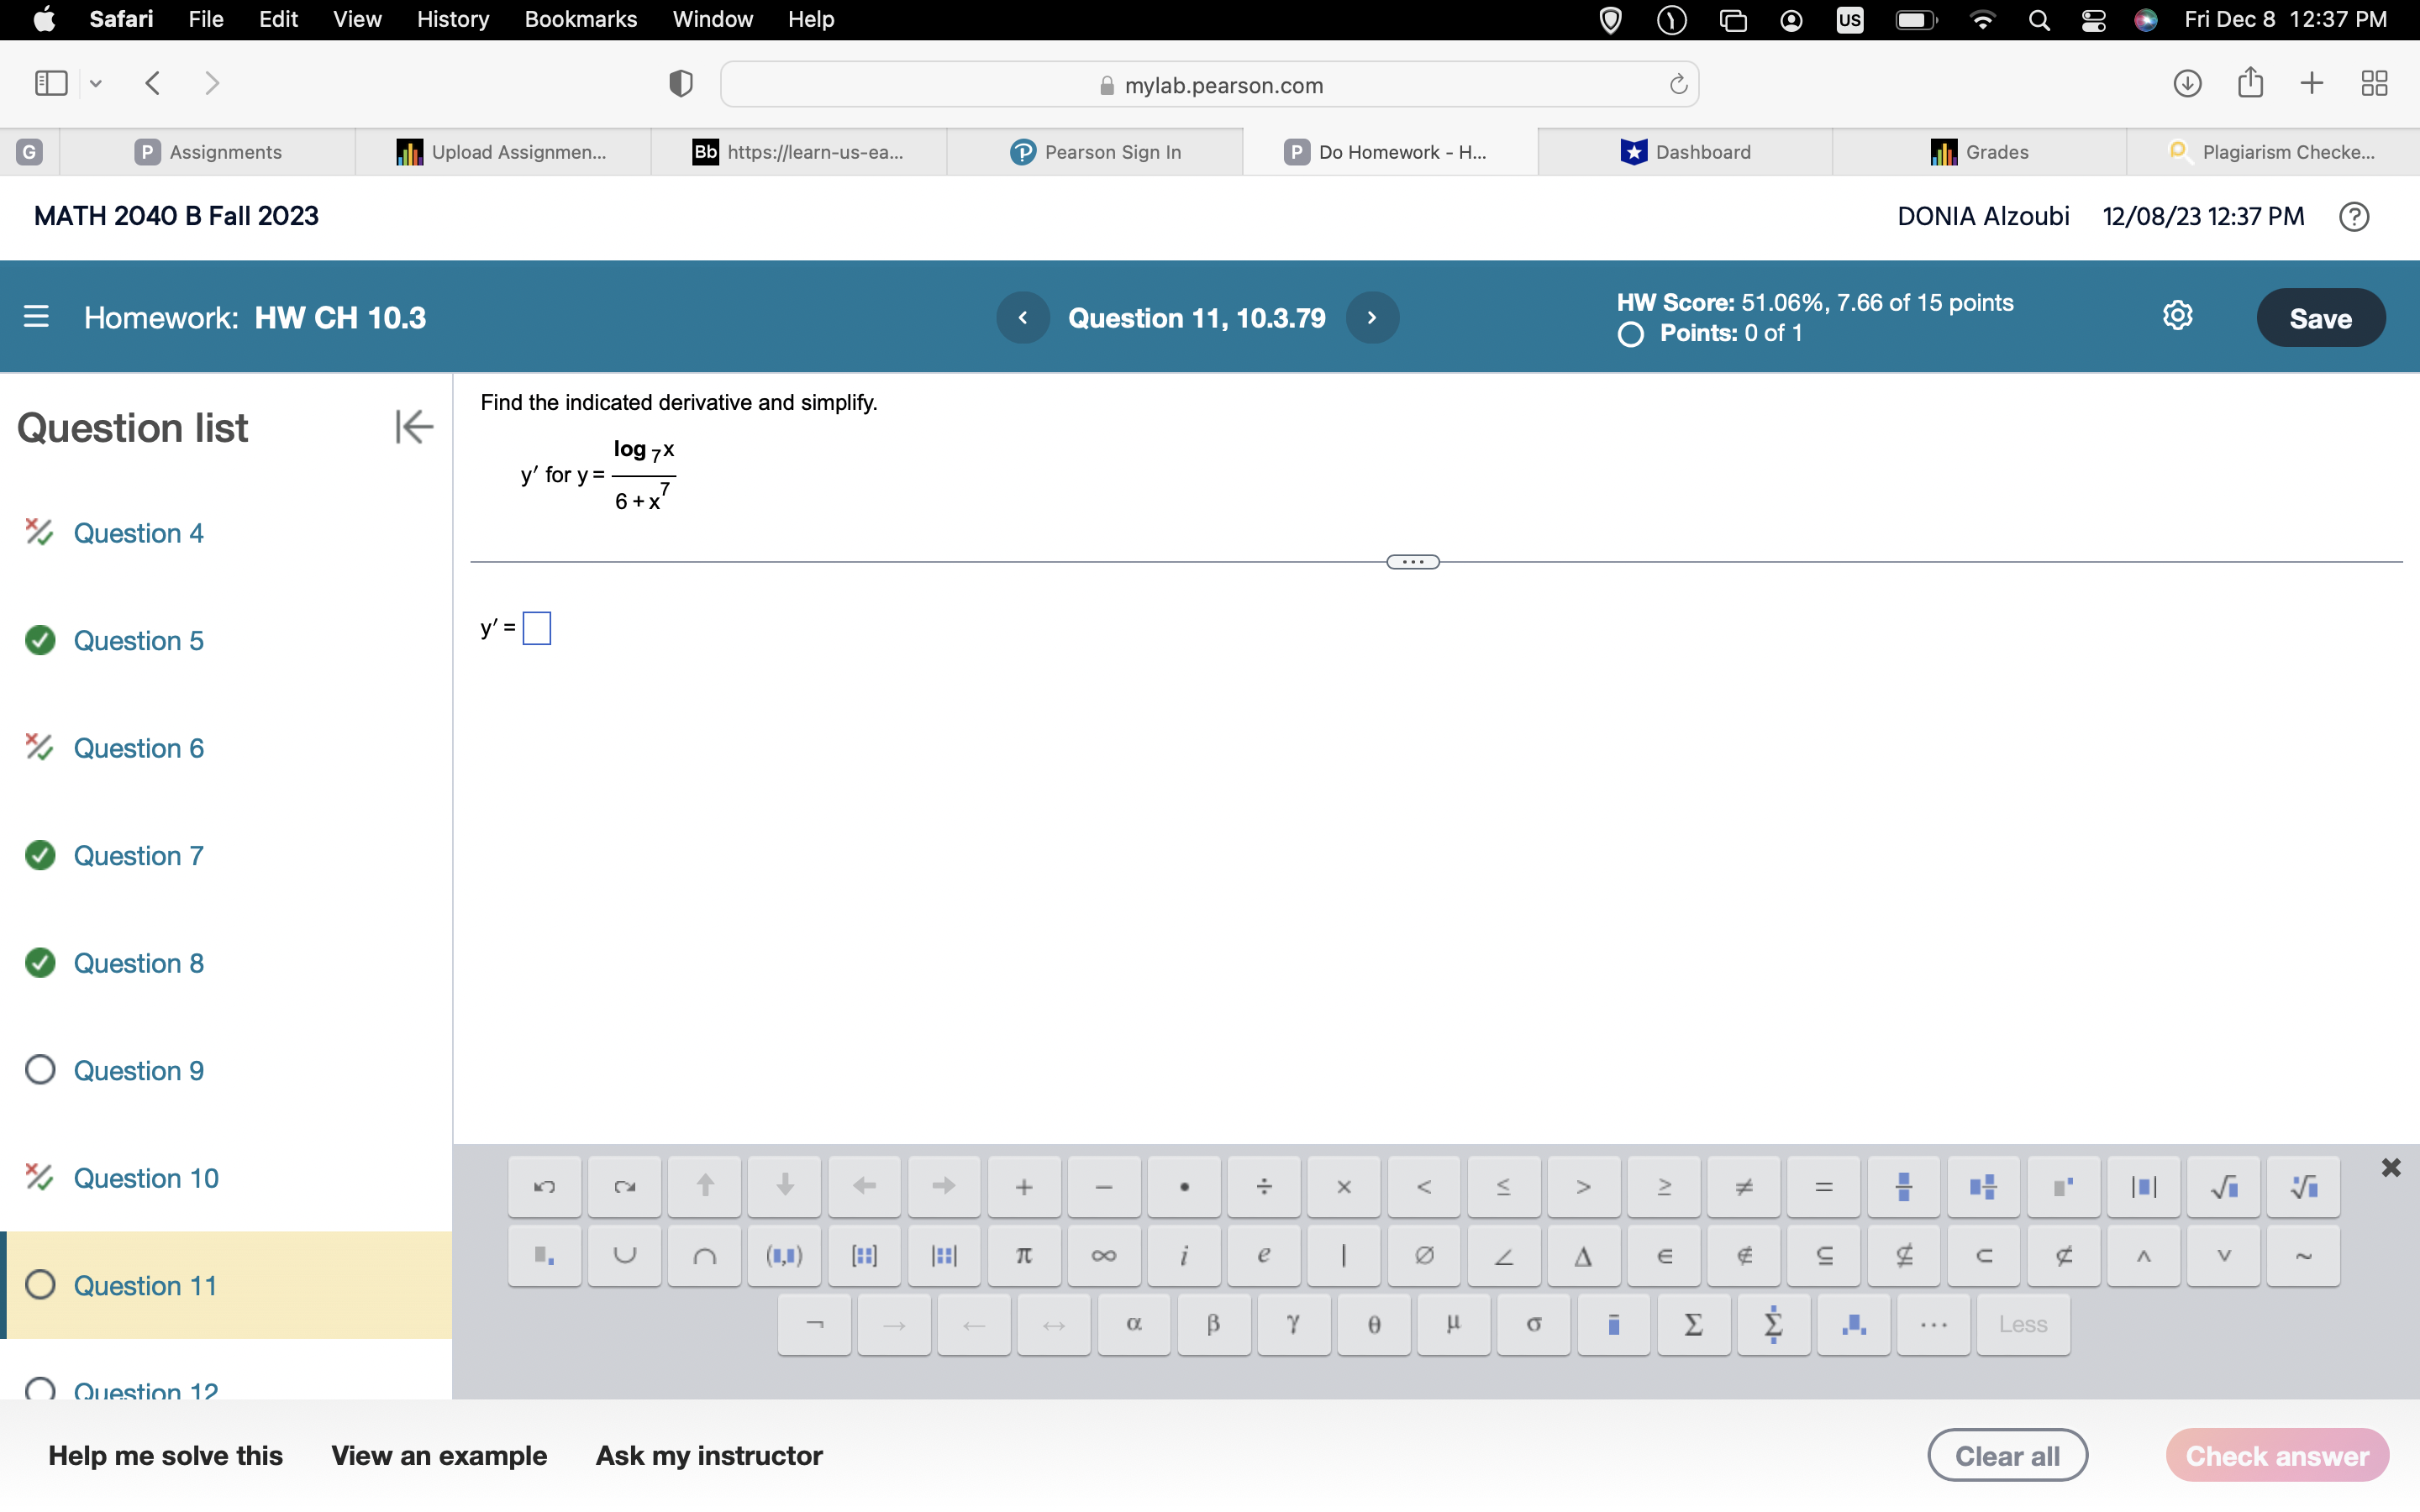This screenshot has height=1512, width=2420.
Task: Open the Safari Bookmarks menu
Action: pos(581,19)
